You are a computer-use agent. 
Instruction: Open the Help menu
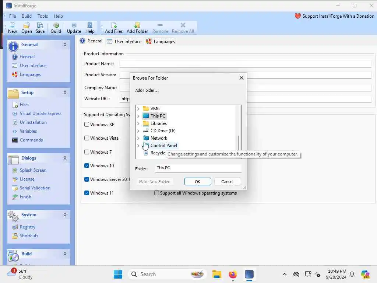tap(58, 16)
